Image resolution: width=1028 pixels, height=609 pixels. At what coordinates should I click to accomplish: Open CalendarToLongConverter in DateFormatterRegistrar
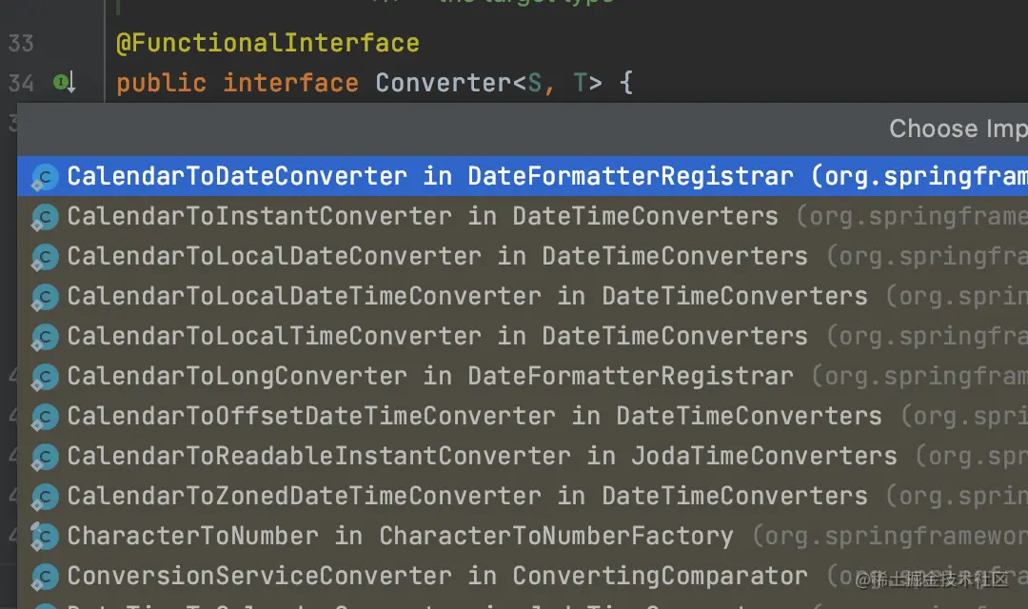523,376
